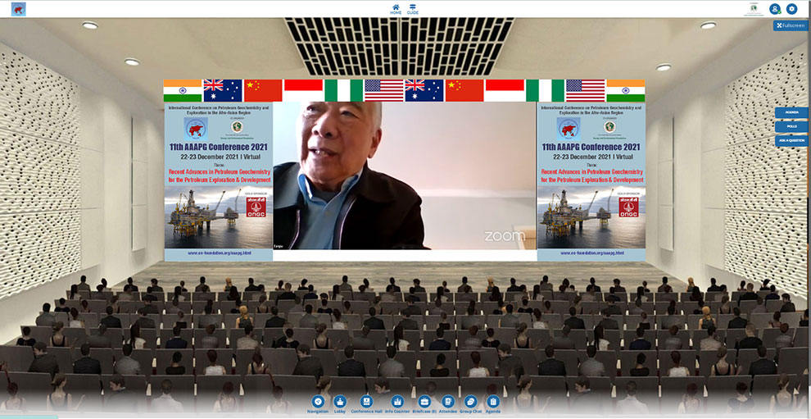Open the settings gear in the header
This screenshot has width=811, height=419.
point(792,9)
